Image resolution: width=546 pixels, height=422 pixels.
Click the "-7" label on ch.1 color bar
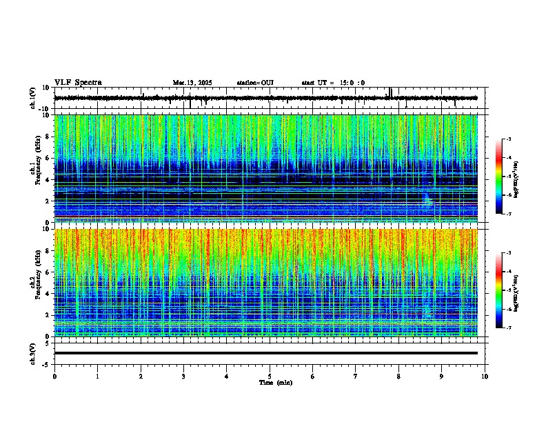[508, 214]
